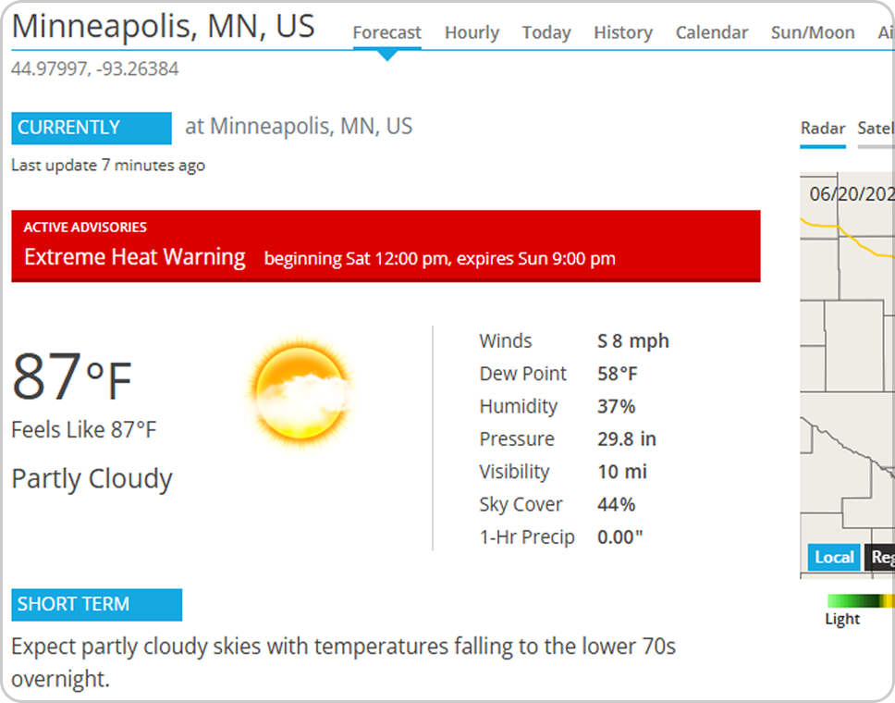Switch to the Satellite map tab
This screenshot has width=895, height=703.
[877, 129]
